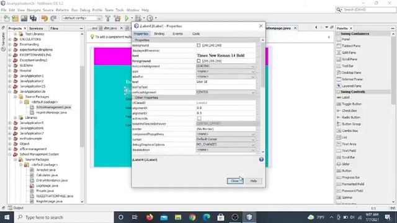Screen dimensions: 397x223
Task: Open the labelFor property dropdown
Action: tap(252, 77)
